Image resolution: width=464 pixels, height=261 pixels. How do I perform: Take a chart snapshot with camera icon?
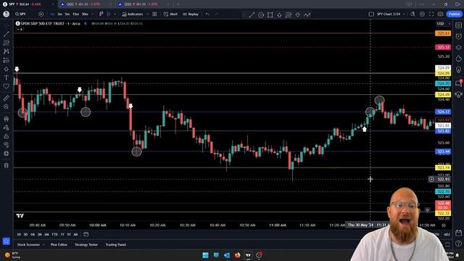tap(440, 14)
